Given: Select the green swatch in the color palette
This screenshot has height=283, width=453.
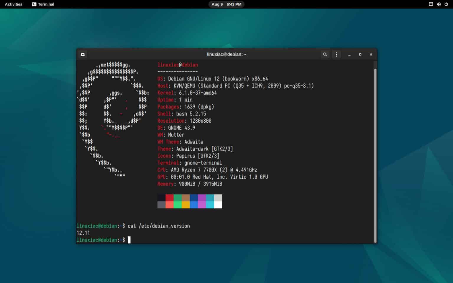Looking at the screenshot, I should 178,197.
